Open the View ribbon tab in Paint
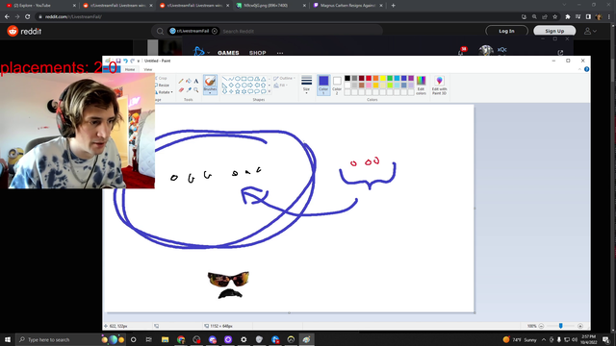 coord(147,69)
